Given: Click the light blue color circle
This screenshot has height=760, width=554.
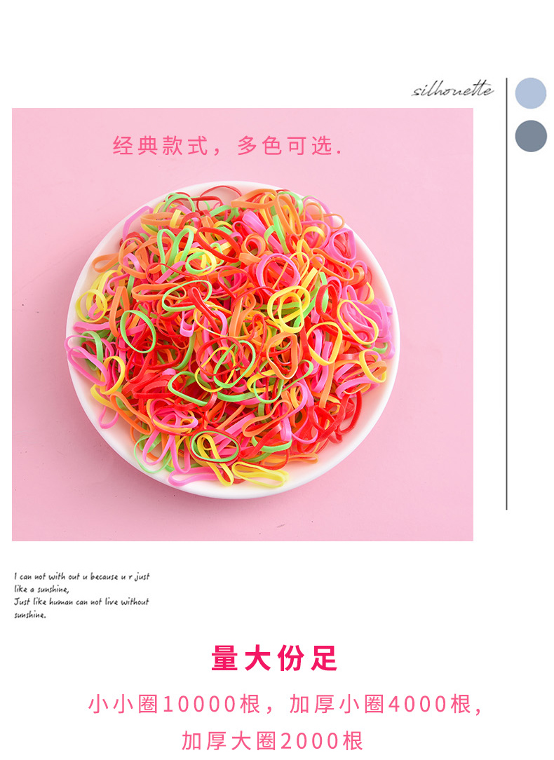Looking at the screenshot, I should pos(530,93).
